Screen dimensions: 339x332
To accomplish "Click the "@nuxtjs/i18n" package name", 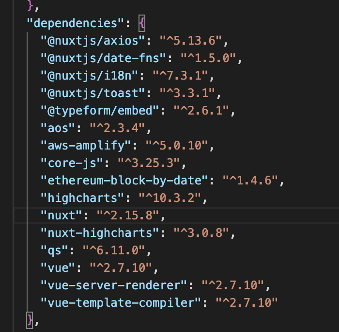I will (x=89, y=76).
